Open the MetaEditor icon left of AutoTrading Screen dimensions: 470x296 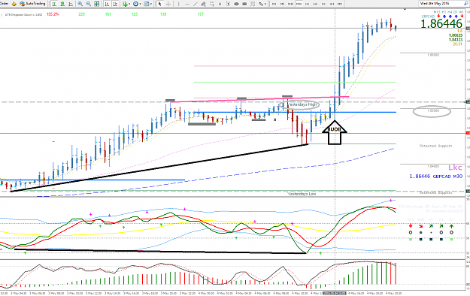(x=14, y=4)
